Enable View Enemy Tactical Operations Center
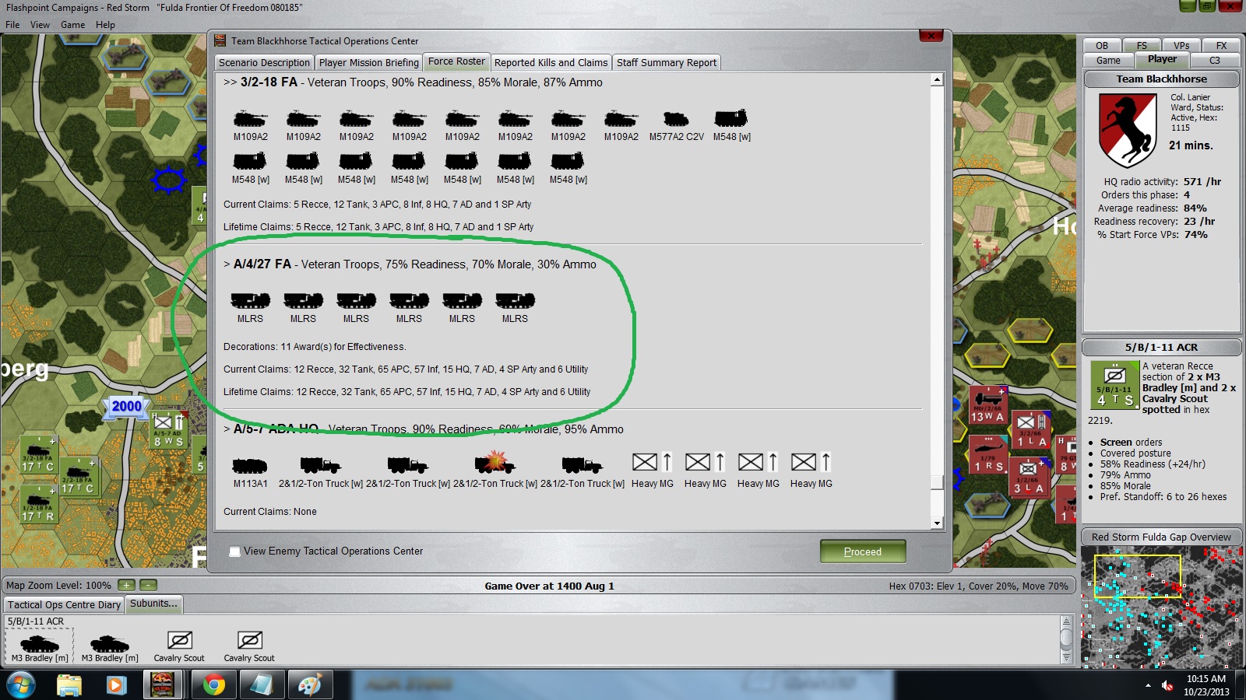Image resolution: width=1246 pixels, height=700 pixels. tap(234, 551)
